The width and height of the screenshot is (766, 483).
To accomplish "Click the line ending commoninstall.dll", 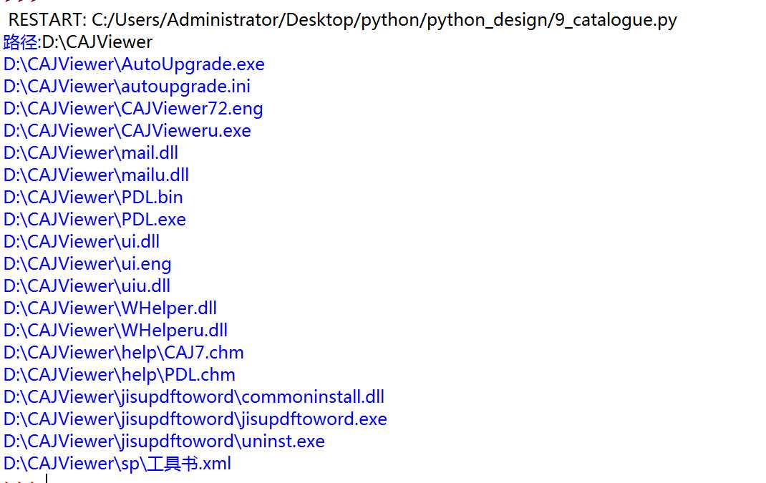I will pyautogui.click(x=194, y=396).
